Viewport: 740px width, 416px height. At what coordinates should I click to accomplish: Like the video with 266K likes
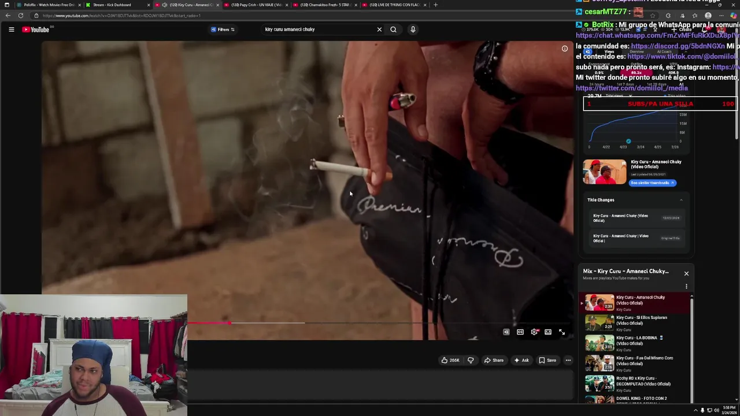click(450, 361)
